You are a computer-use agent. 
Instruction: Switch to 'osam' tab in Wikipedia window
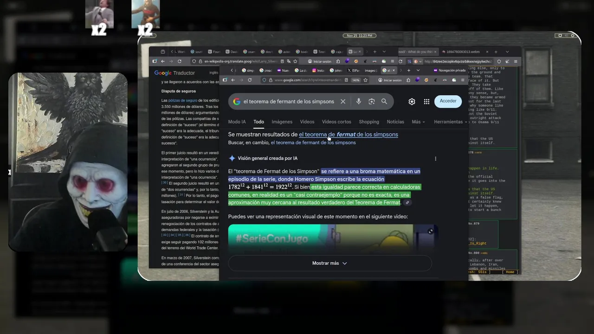tap(249, 51)
